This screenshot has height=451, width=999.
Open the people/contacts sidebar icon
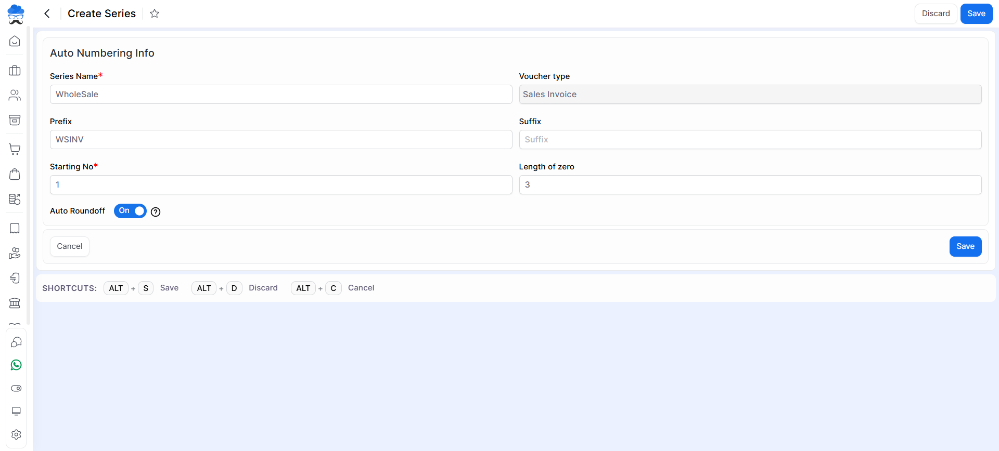click(x=15, y=95)
